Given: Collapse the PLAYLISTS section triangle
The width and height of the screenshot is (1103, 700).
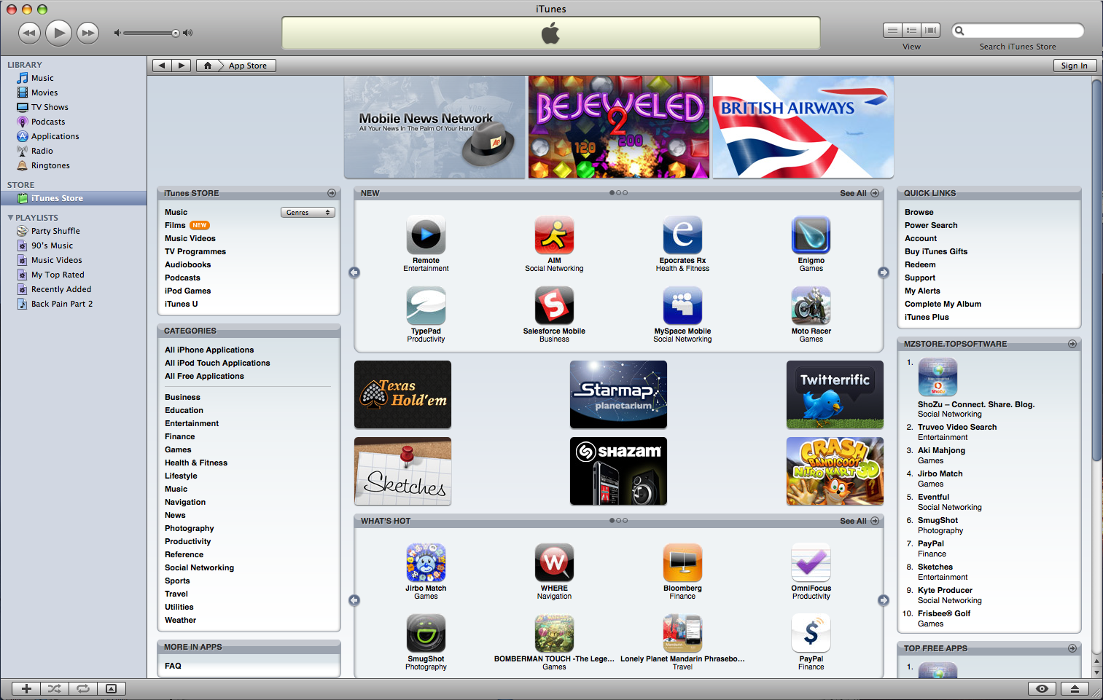Looking at the screenshot, I should (x=10, y=218).
